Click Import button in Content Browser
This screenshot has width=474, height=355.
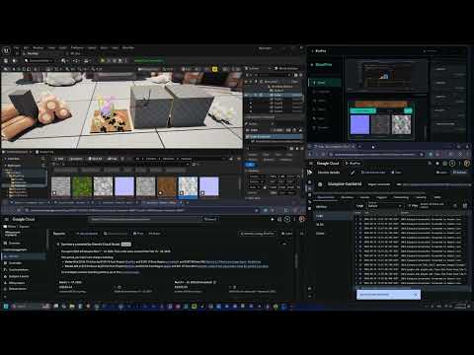[x=76, y=159]
